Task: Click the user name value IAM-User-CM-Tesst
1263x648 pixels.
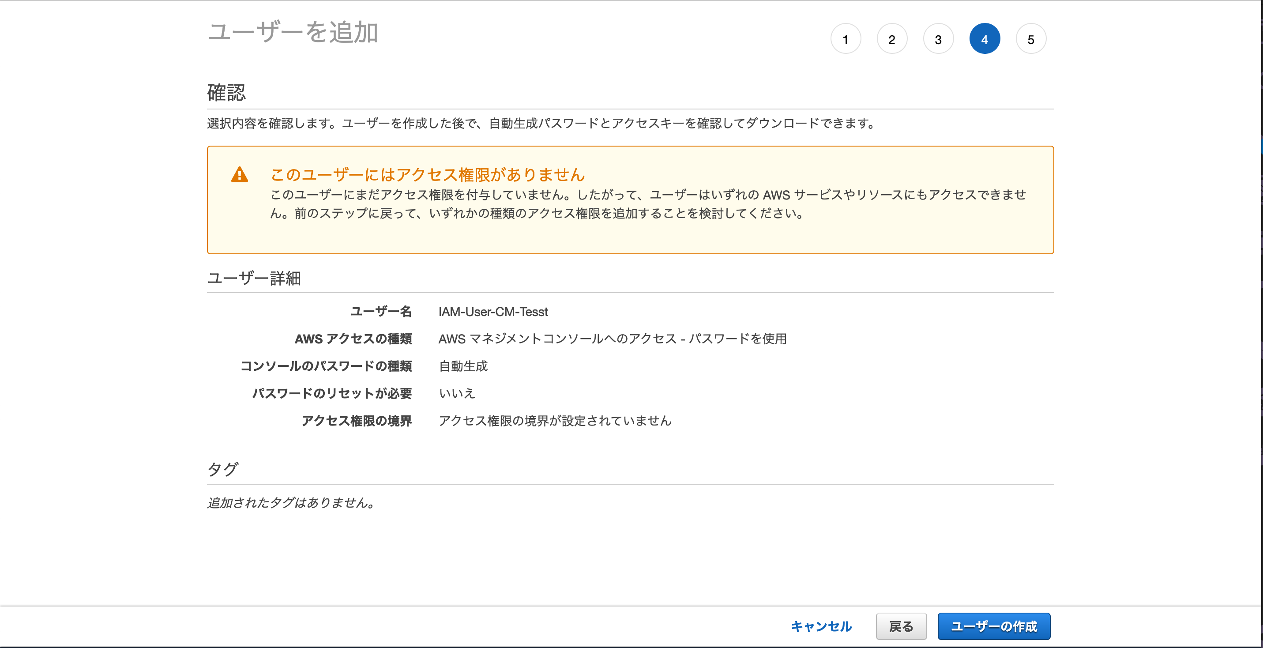Action: (493, 312)
